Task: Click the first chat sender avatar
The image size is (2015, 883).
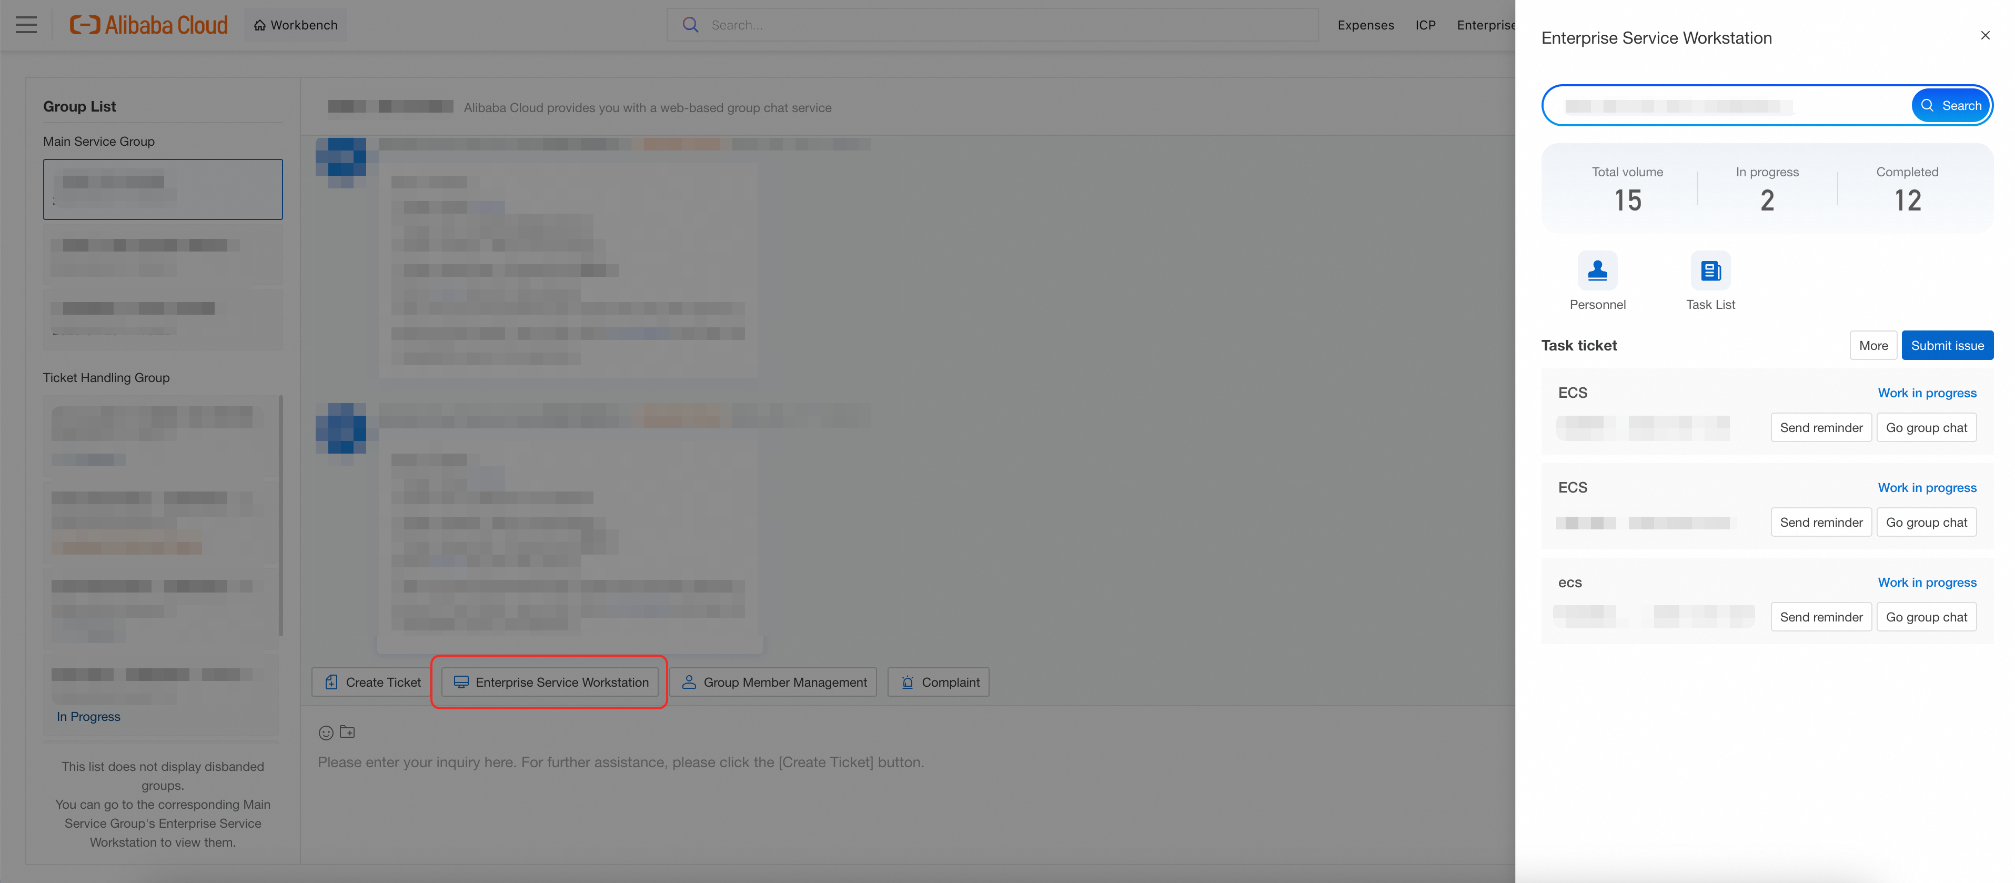Action: point(341,163)
